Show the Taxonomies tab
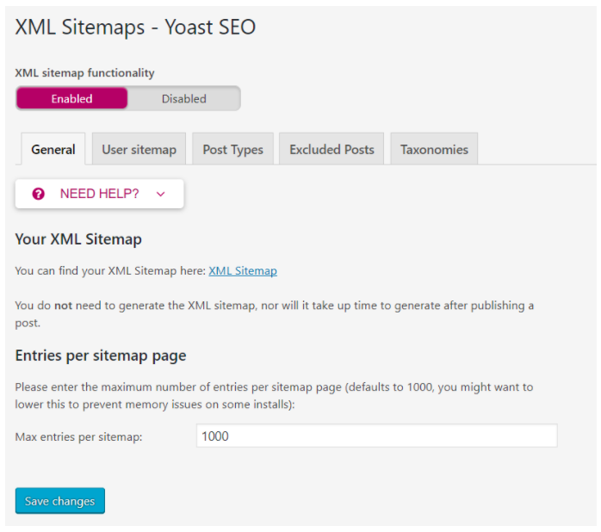The width and height of the screenshot is (601, 532). (434, 149)
